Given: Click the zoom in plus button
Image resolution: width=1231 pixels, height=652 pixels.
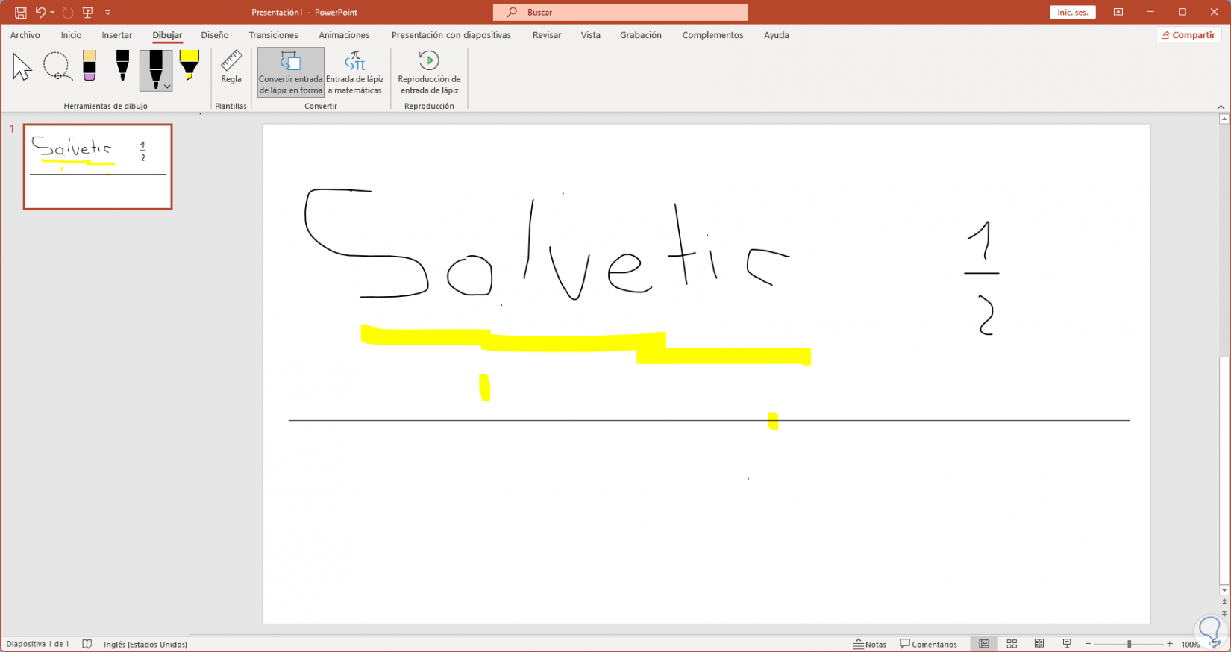Looking at the screenshot, I should (x=1170, y=644).
